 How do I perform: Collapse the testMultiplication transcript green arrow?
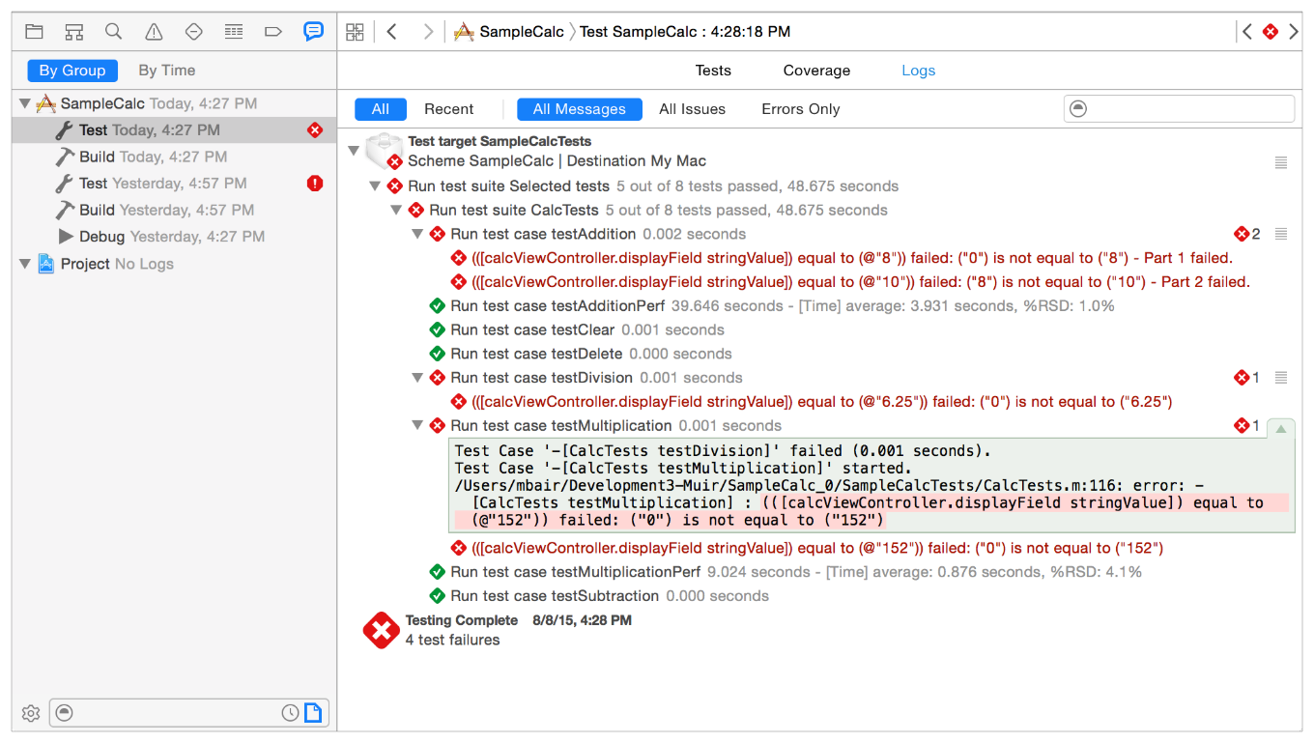(1281, 427)
